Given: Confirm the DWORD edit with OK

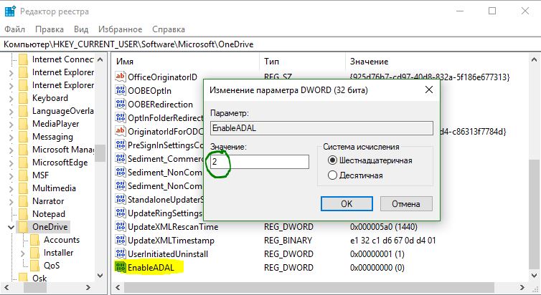Looking at the screenshot, I should pos(347,204).
